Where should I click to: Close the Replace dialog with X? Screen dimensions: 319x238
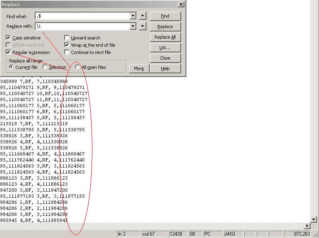click(x=181, y=4)
